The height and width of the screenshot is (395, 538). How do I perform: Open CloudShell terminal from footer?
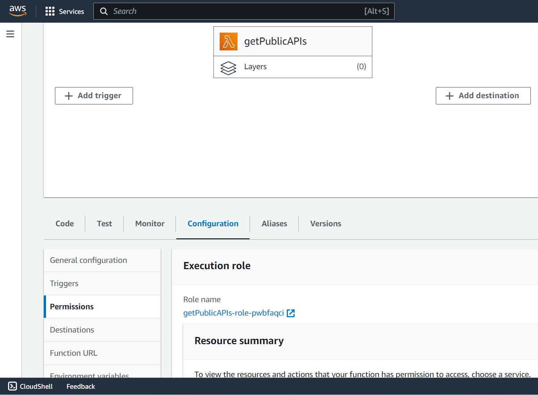pyautogui.click(x=30, y=387)
